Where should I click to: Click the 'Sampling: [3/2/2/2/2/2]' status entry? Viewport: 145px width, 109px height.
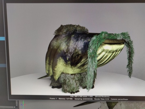(x=84, y=99)
